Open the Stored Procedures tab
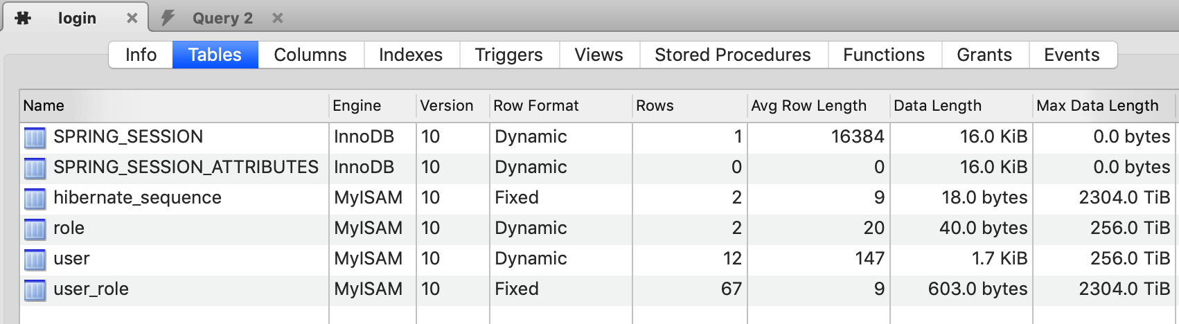 (x=732, y=55)
